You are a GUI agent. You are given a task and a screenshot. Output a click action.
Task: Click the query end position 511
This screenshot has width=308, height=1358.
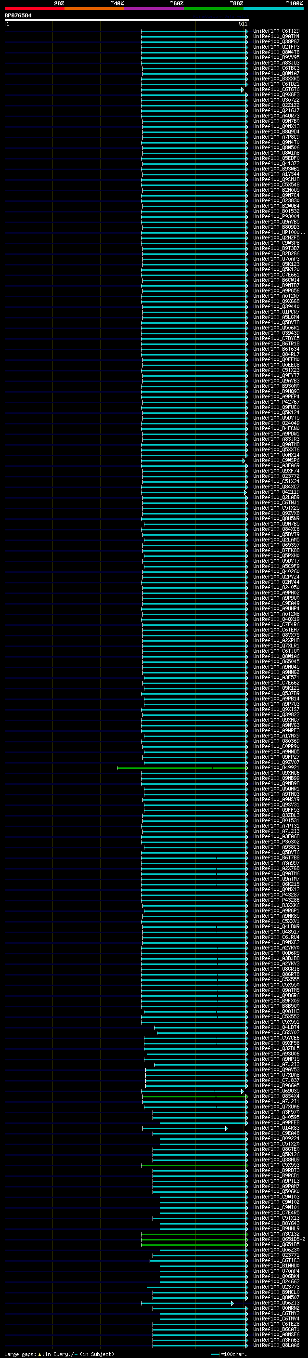(x=243, y=24)
